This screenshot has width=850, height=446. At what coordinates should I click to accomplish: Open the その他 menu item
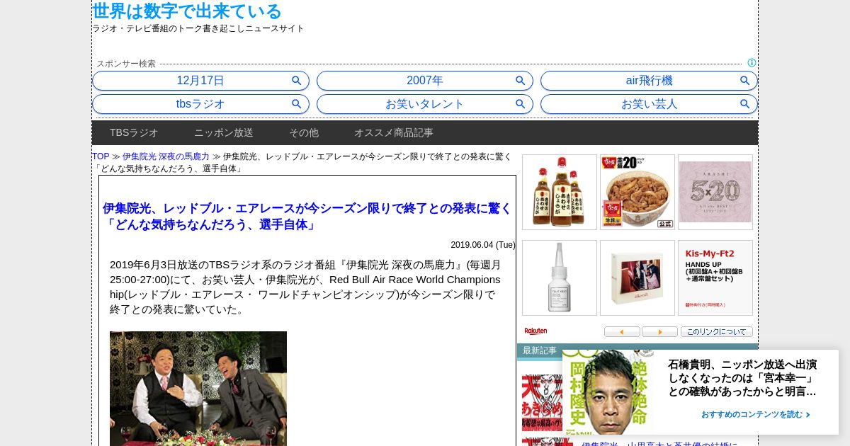(304, 132)
